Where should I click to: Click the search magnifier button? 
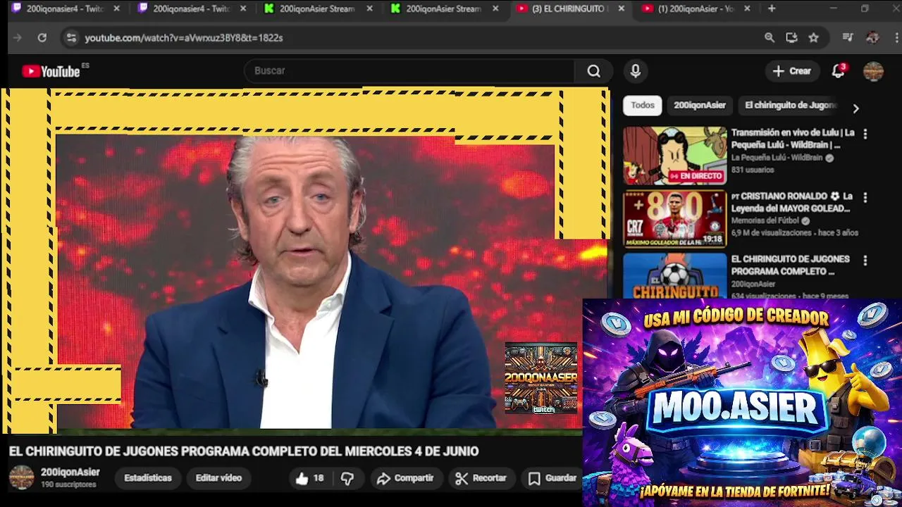click(x=594, y=71)
